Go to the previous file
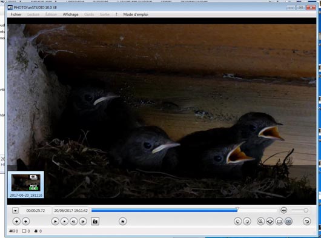This screenshot has width=321, height=238. pyautogui.click(x=16, y=222)
